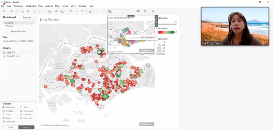Select the Default device layout
Viewport: 273px width, 130px height.
pyautogui.click(x=18, y=23)
